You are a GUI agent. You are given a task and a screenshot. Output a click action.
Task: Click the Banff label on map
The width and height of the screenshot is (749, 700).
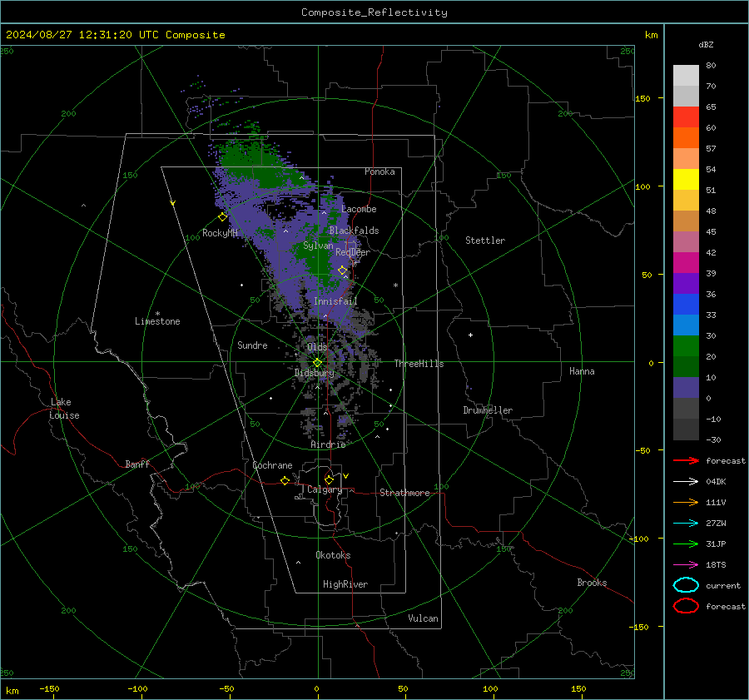(137, 464)
